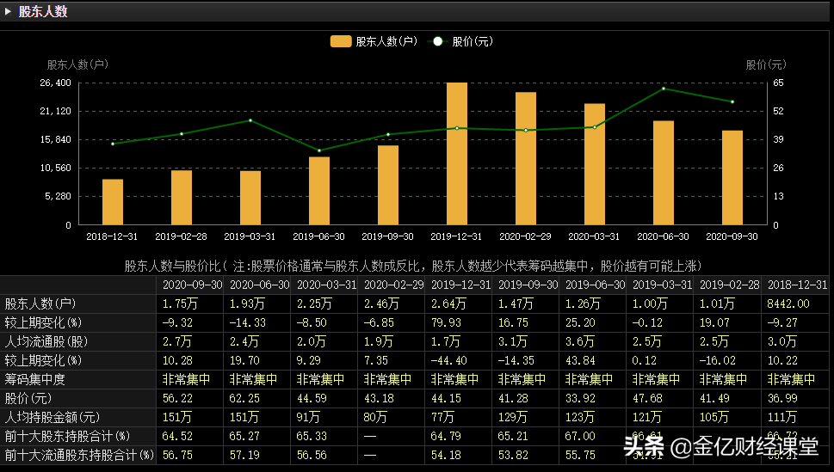Collapse the 股东人数 section triangle
The height and width of the screenshot is (472, 834).
8,11
